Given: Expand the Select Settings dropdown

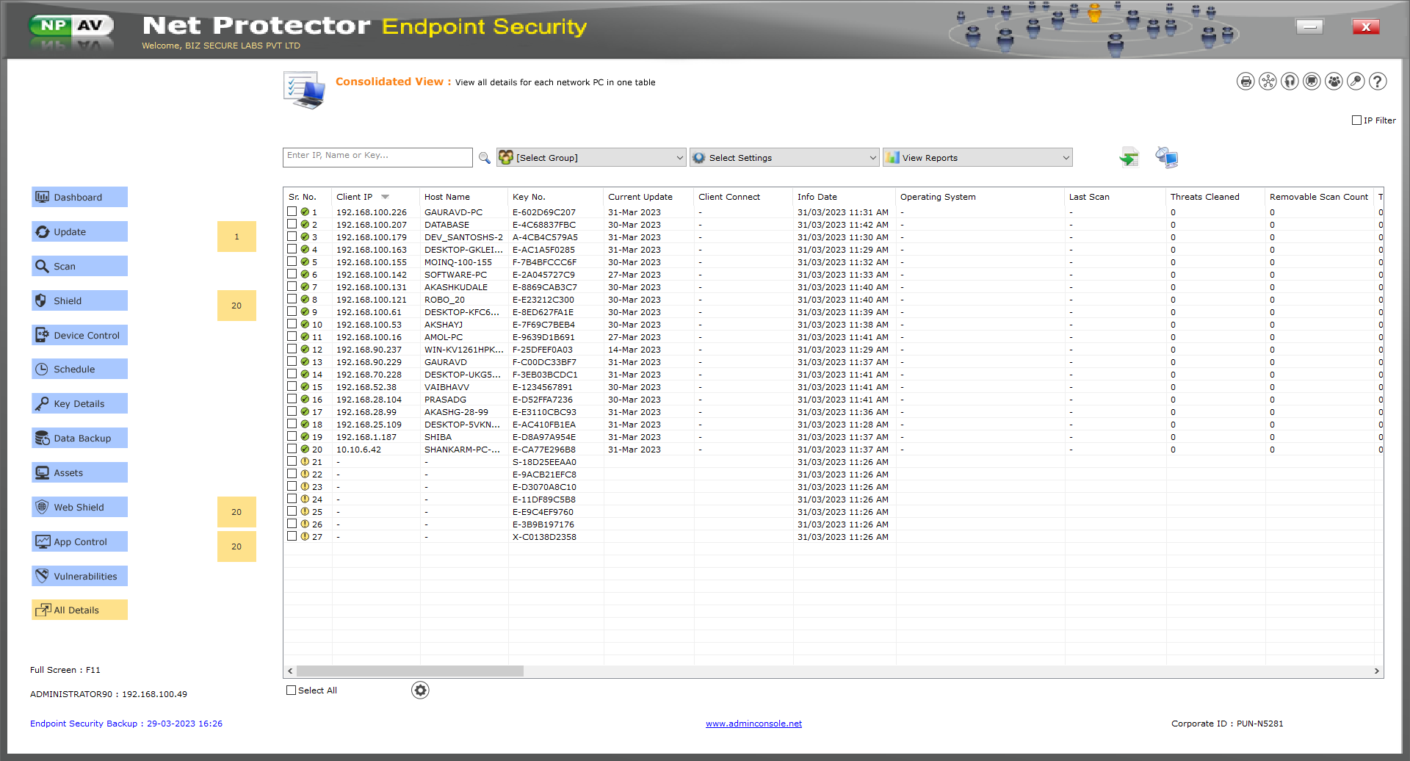Looking at the screenshot, I should (x=784, y=158).
